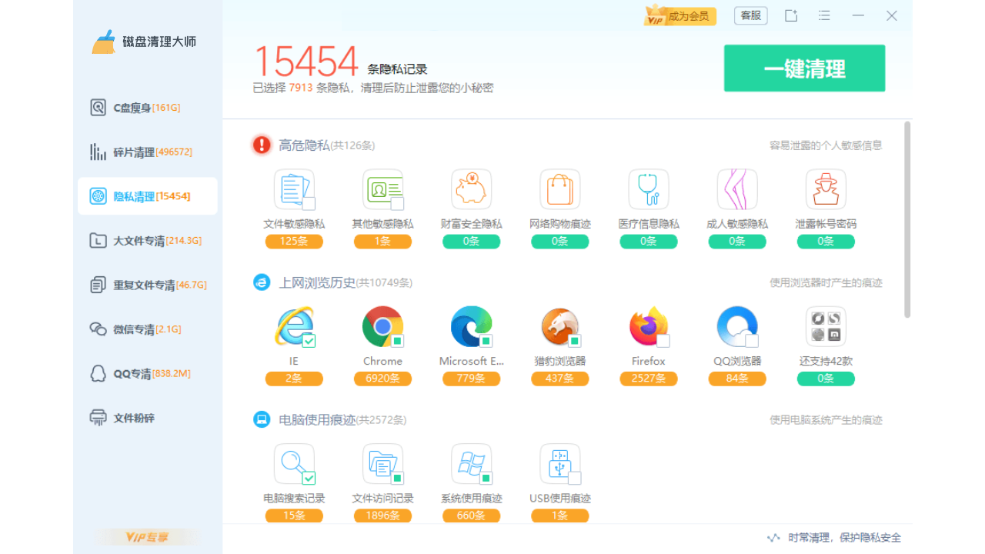Check the Firefox checkbox
985x554 pixels.
(663, 341)
